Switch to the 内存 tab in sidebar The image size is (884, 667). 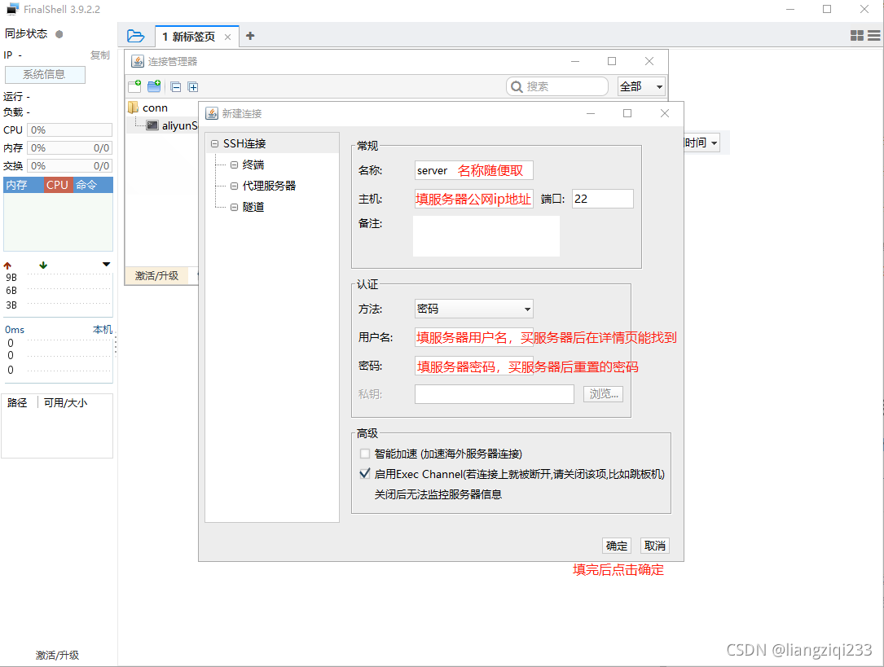[x=23, y=185]
